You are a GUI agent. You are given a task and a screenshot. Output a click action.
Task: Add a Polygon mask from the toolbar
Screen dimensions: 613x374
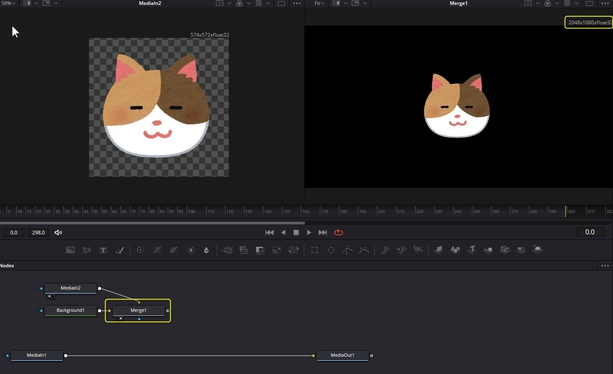click(x=347, y=250)
